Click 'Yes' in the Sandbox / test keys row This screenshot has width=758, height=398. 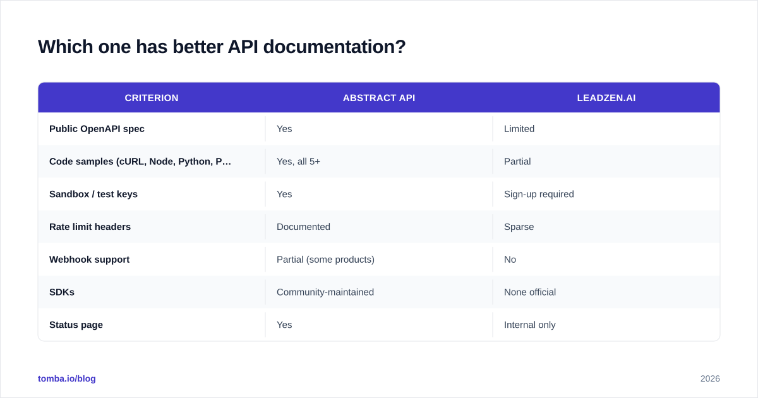pos(284,195)
